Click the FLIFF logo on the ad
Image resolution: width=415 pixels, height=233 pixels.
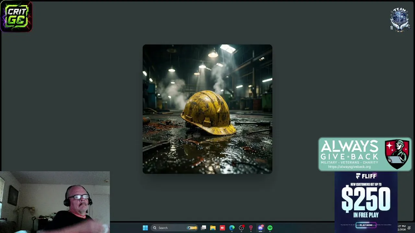(x=366, y=176)
